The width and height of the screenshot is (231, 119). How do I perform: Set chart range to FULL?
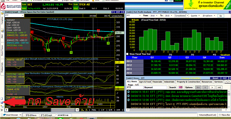pos(94,110)
